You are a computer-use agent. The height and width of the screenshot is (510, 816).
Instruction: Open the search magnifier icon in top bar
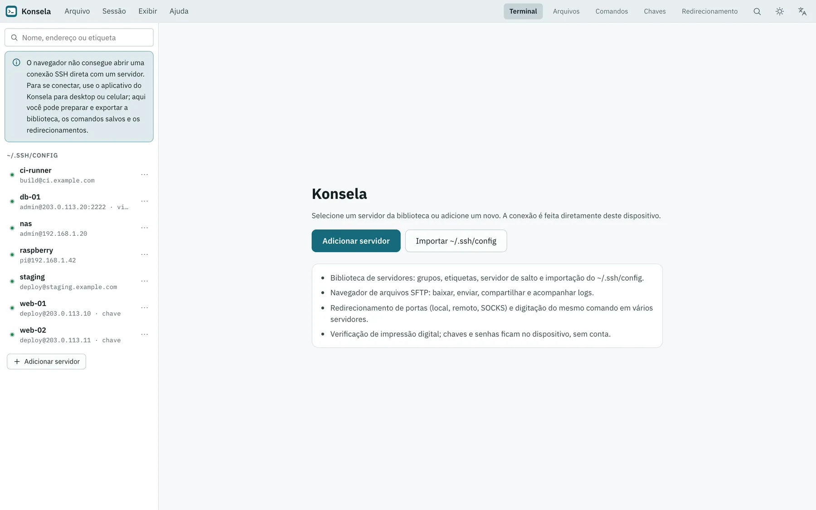(x=757, y=11)
